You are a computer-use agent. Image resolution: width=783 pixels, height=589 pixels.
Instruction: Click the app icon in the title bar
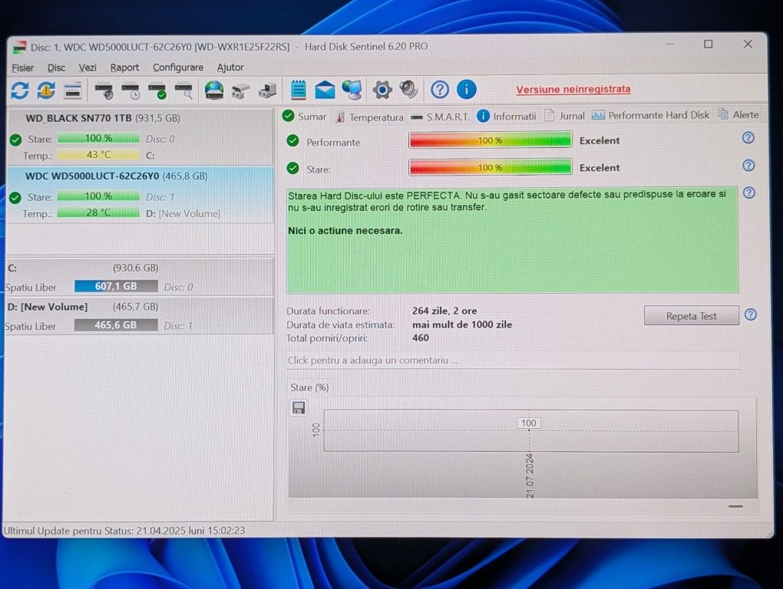[x=19, y=48]
